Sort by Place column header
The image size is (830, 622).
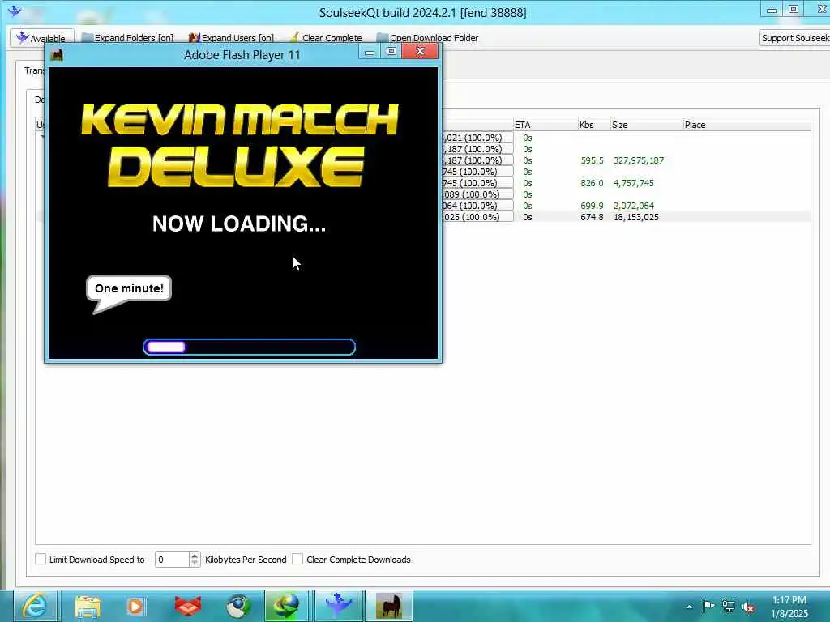click(x=747, y=125)
